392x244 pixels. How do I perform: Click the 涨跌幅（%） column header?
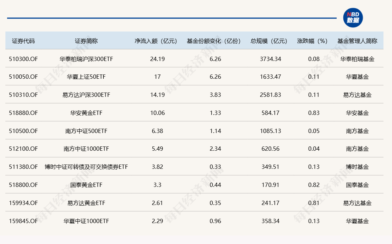point(312,41)
